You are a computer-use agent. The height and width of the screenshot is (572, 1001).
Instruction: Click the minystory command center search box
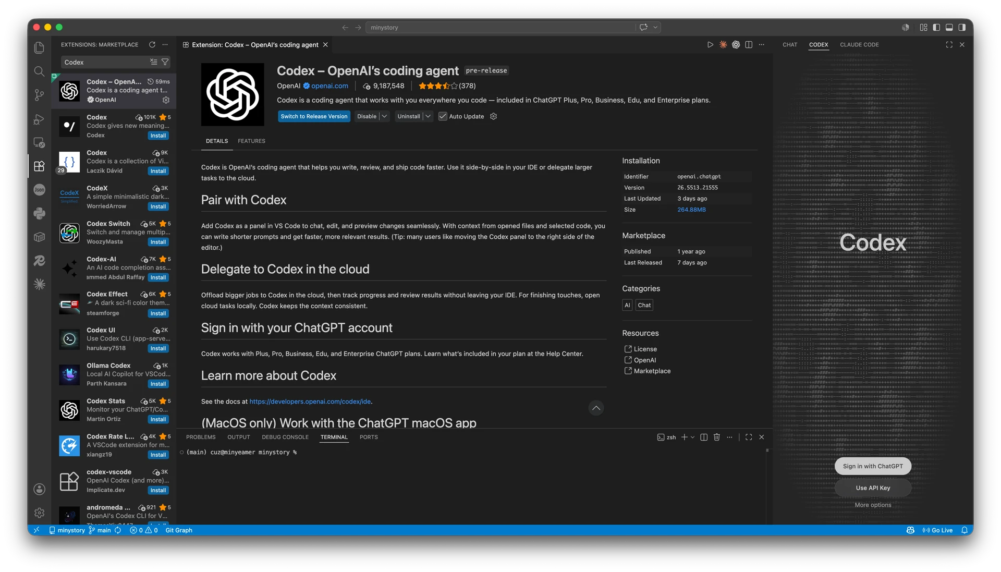coord(500,28)
